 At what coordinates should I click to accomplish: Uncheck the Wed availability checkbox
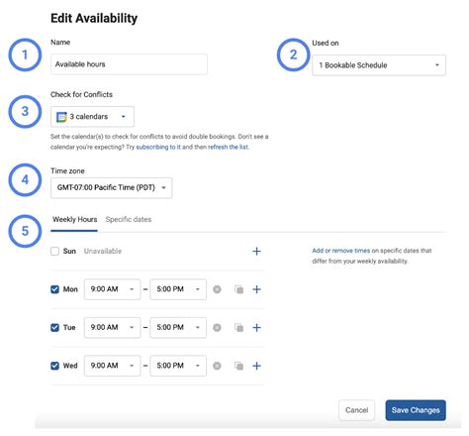click(x=54, y=366)
